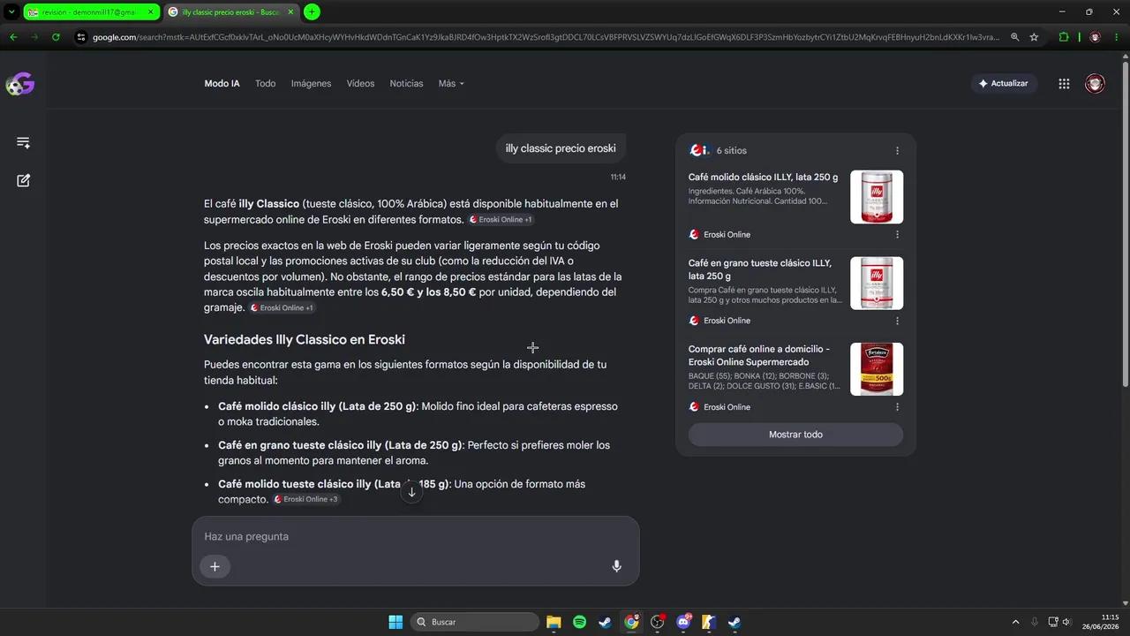Open the tab search dropdown arrow
This screenshot has width=1130, height=636.
pos(11,12)
